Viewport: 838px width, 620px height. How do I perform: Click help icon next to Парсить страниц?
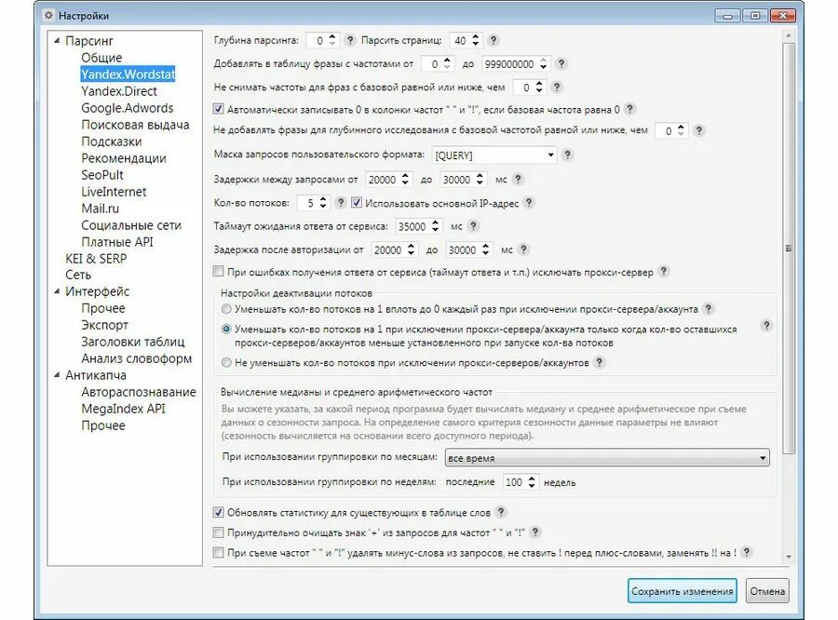point(493,40)
